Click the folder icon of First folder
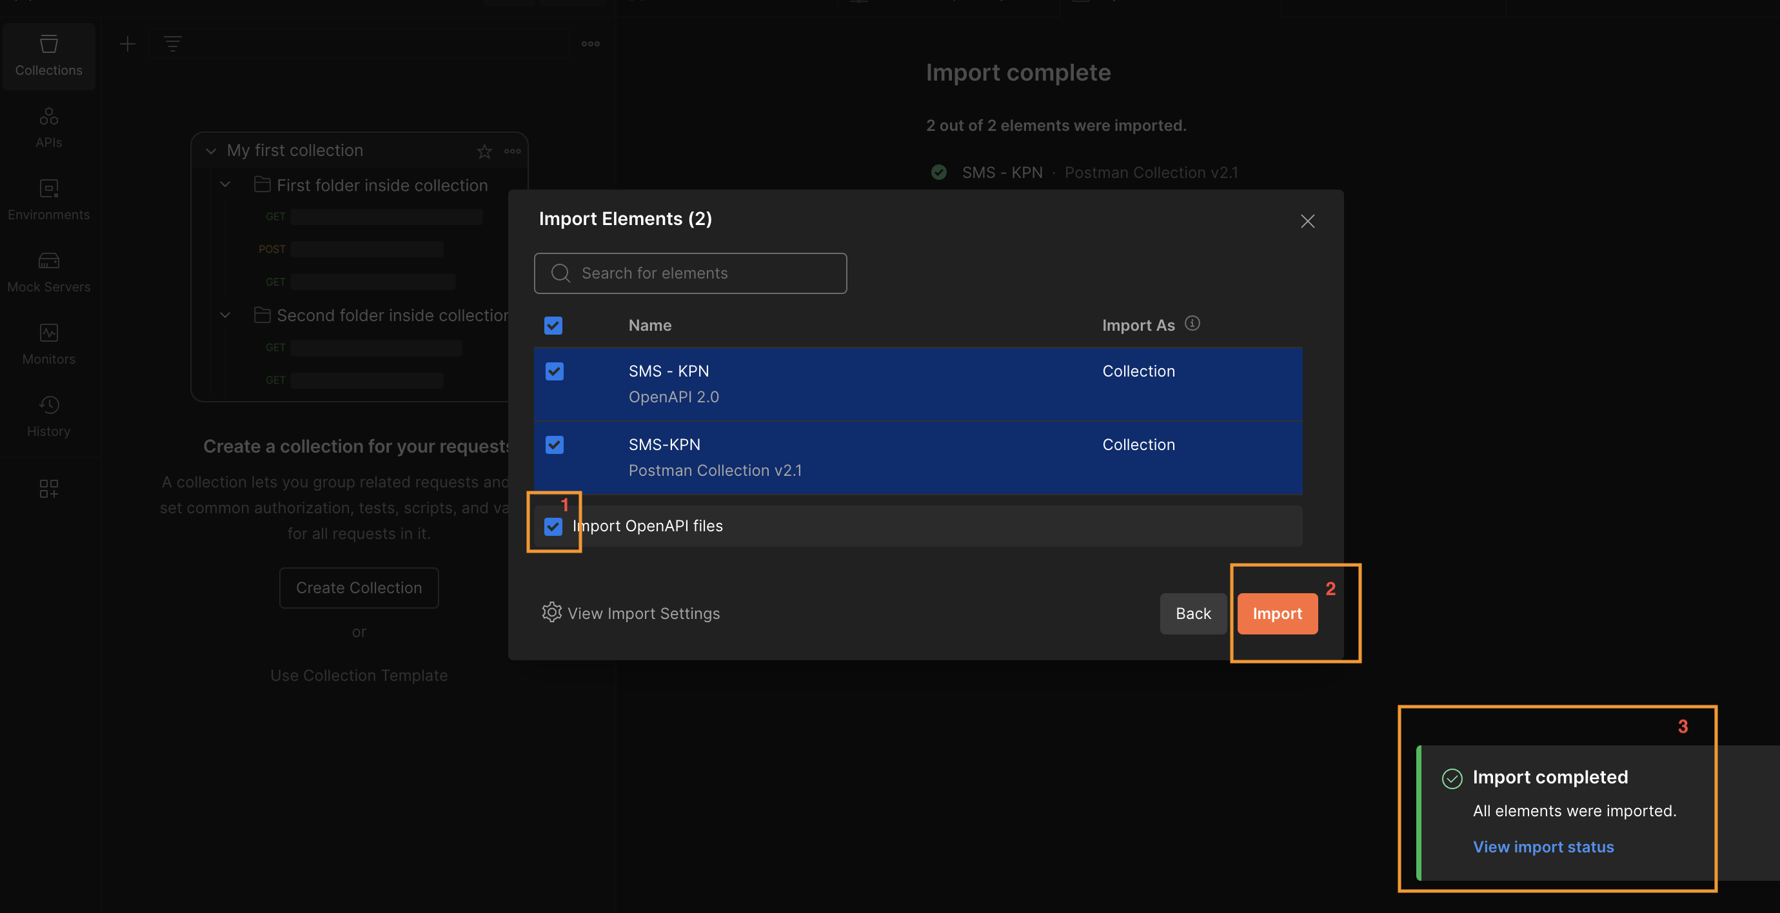This screenshot has height=913, width=1780. click(x=262, y=184)
